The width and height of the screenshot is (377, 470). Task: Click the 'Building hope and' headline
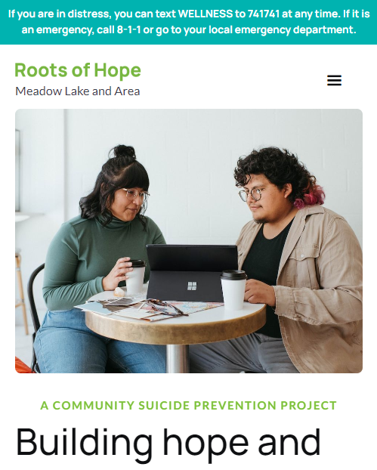click(x=168, y=443)
